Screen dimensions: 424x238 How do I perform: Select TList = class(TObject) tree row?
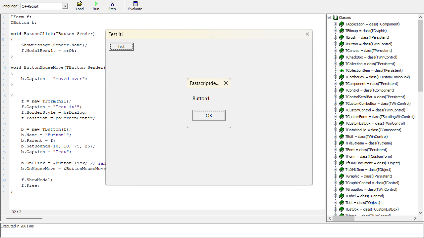point(363,203)
